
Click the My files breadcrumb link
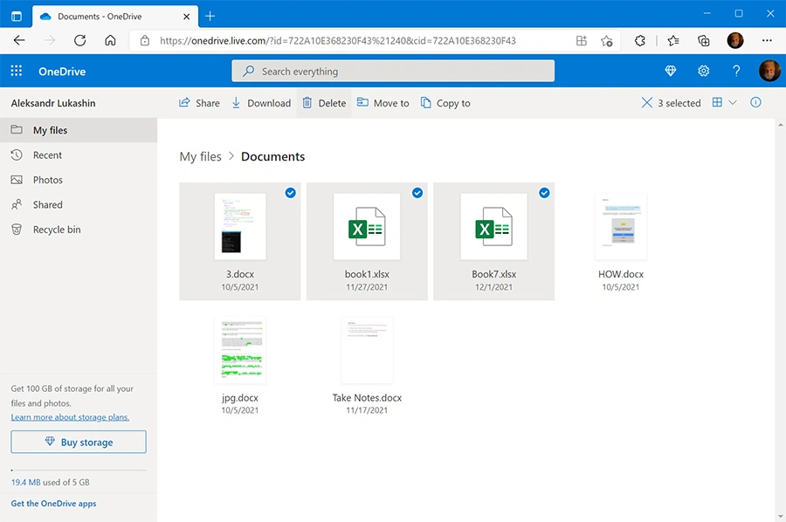200,157
